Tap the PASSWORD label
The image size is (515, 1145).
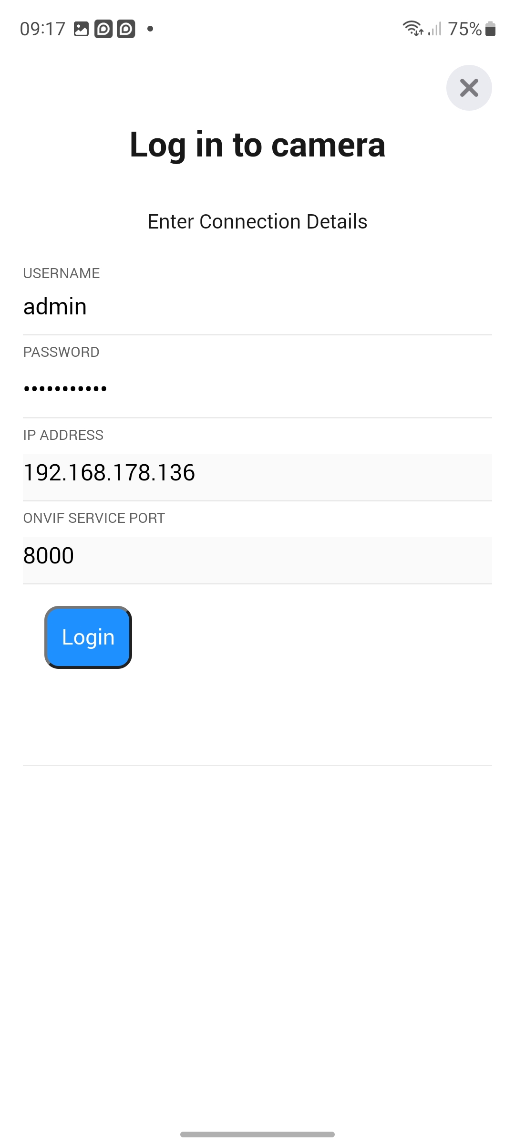(61, 352)
